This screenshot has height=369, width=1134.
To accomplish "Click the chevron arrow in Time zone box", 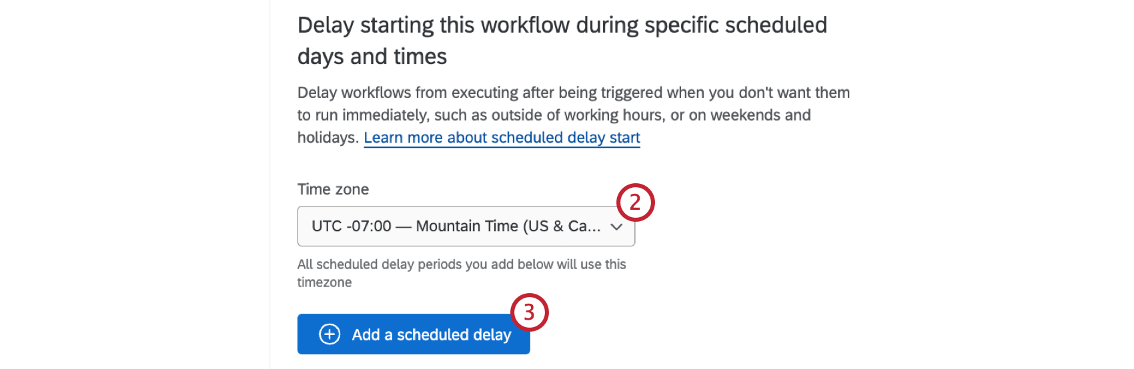I will pos(616,227).
